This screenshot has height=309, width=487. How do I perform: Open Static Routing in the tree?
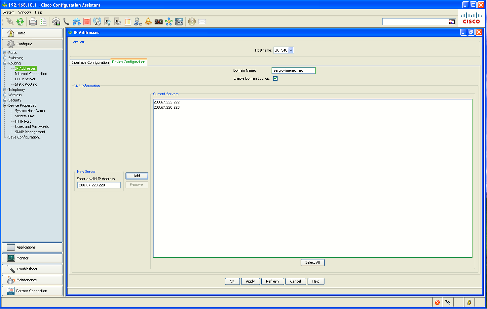(26, 84)
